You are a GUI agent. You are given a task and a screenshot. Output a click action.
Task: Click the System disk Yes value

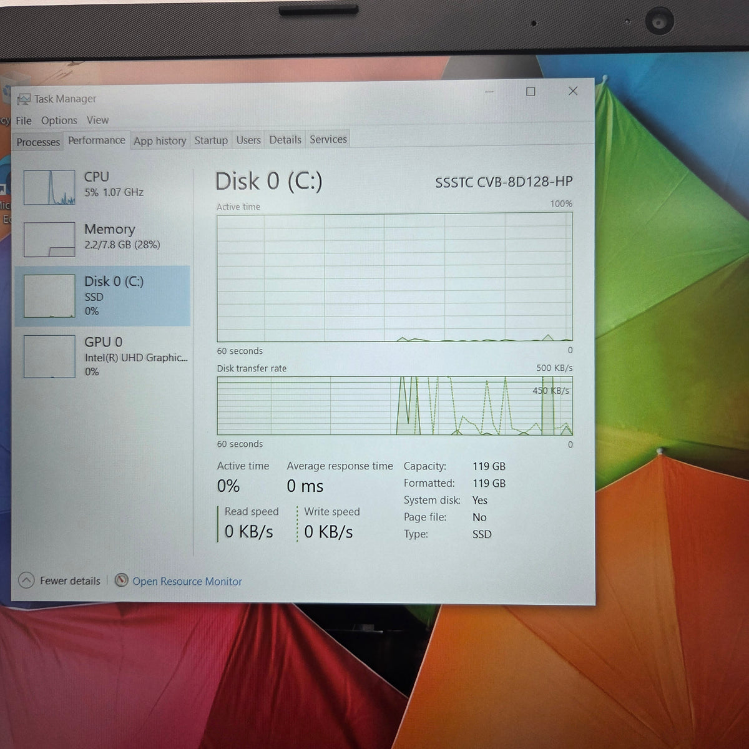tap(480, 500)
